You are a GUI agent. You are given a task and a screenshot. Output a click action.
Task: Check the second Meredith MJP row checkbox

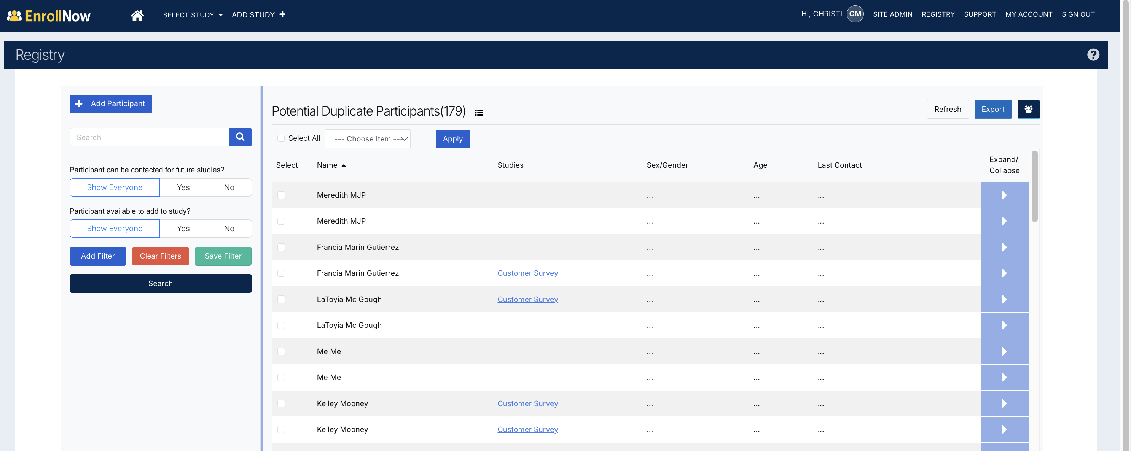[x=282, y=221]
